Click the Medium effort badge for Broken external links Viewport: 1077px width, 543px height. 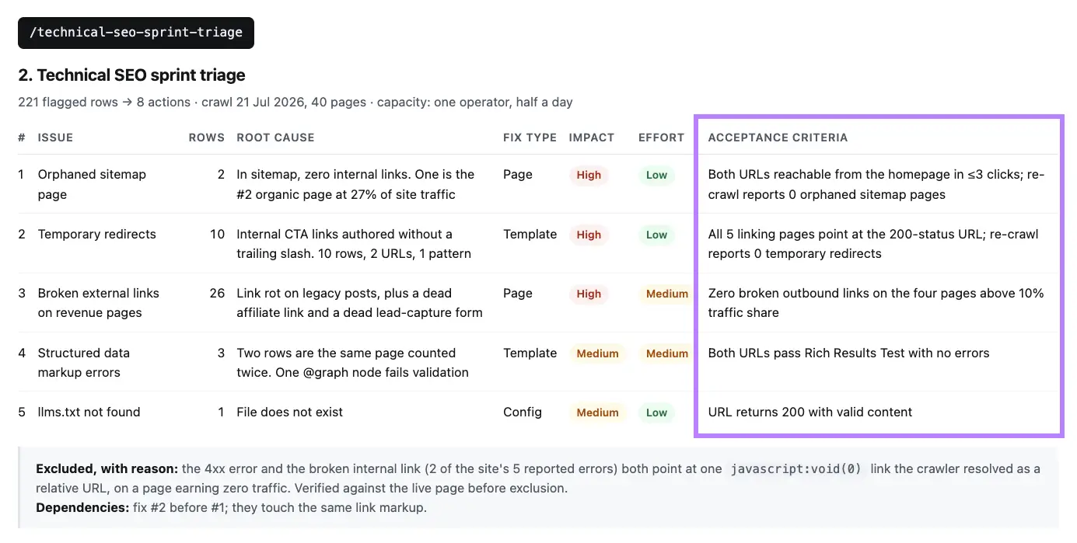coord(666,294)
